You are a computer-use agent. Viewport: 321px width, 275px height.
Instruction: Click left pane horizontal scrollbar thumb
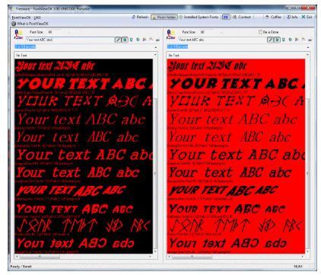(40, 257)
